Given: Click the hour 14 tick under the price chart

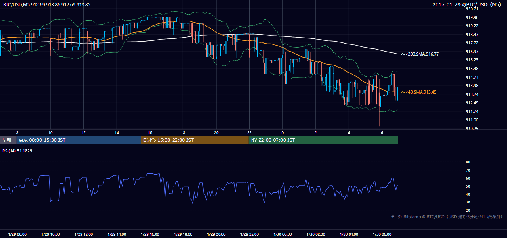Looking at the screenshot, I should [117, 132].
